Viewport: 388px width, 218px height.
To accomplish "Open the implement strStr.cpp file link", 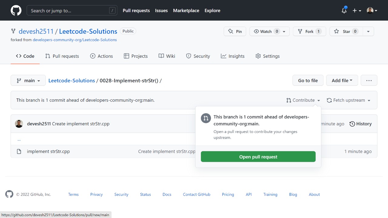I will coord(48,151).
